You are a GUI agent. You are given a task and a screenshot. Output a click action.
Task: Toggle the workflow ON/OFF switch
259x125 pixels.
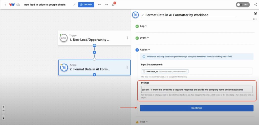tap(243, 5)
